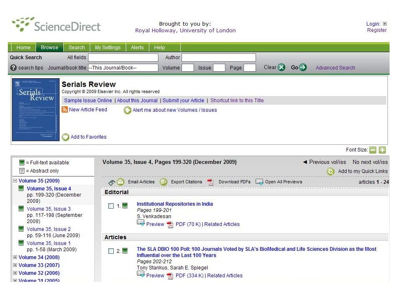397x298 pixels.
Task: Open Sample Issue Online link
Action: [x=88, y=100]
